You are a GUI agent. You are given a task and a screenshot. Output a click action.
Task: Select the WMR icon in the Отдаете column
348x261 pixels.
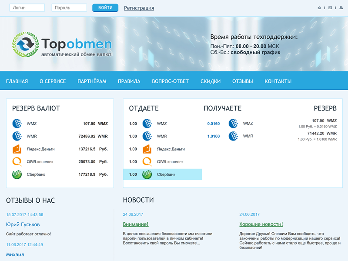point(147,136)
